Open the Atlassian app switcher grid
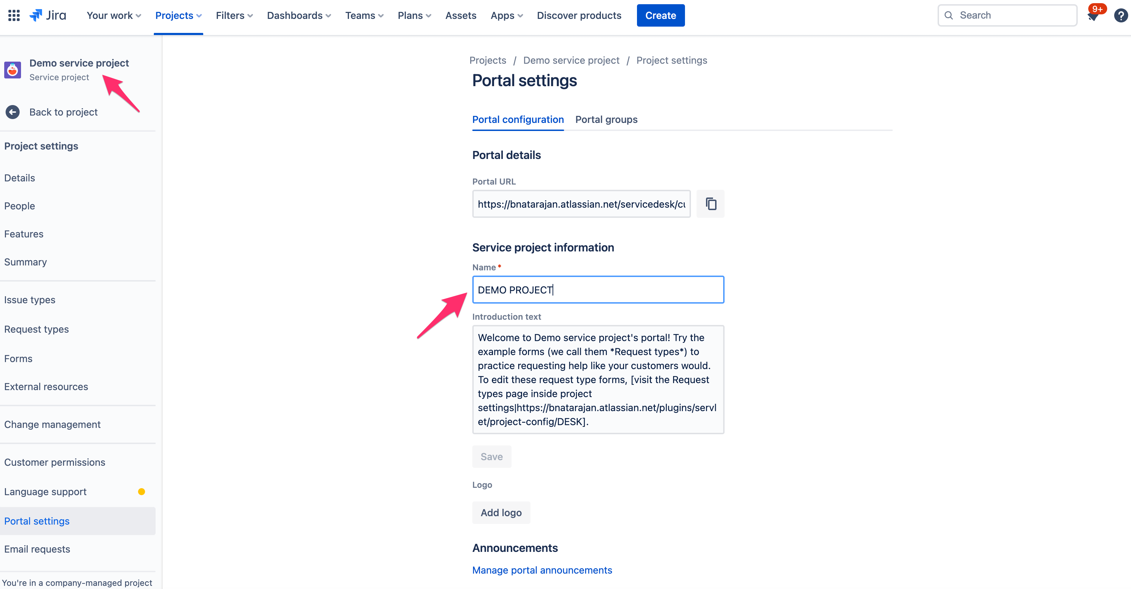The image size is (1131, 589). [x=13, y=15]
